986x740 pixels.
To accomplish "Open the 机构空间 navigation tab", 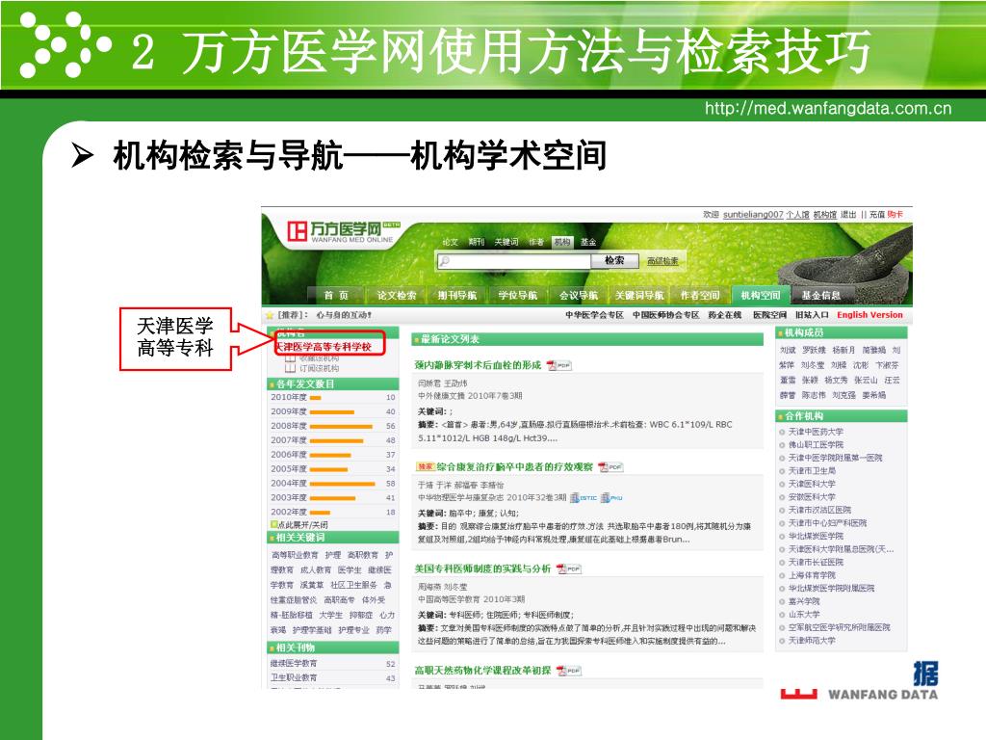I will tap(761, 295).
